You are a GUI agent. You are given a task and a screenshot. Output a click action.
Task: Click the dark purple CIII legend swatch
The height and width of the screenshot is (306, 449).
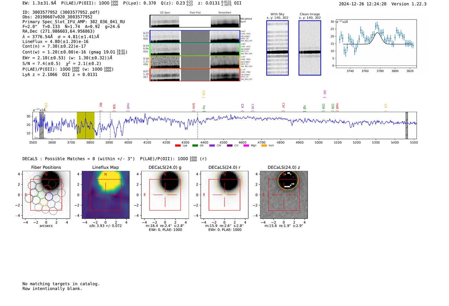click(230, 145)
